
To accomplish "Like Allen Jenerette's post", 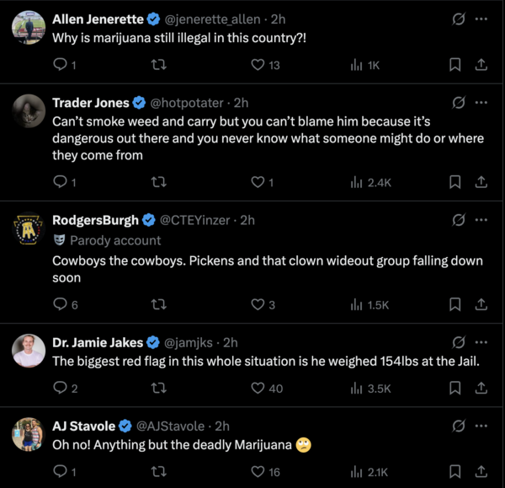I will [x=258, y=65].
